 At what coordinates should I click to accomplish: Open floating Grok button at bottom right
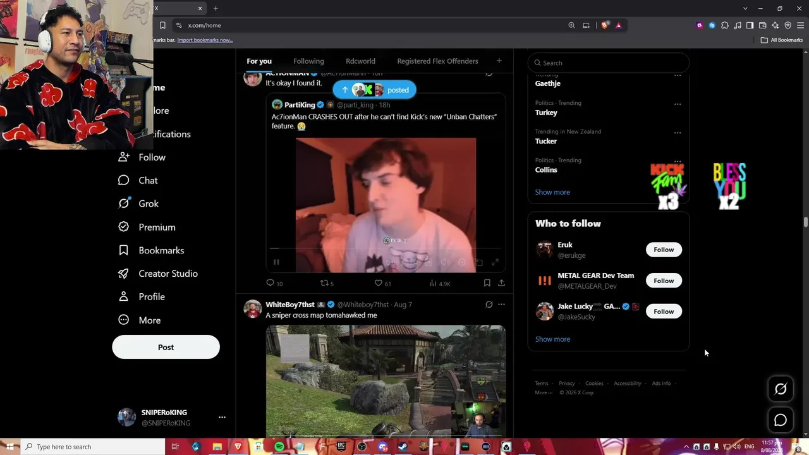coord(781,389)
